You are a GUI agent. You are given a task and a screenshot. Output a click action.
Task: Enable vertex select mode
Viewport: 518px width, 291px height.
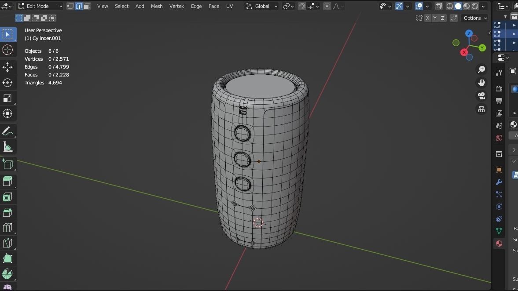point(70,6)
